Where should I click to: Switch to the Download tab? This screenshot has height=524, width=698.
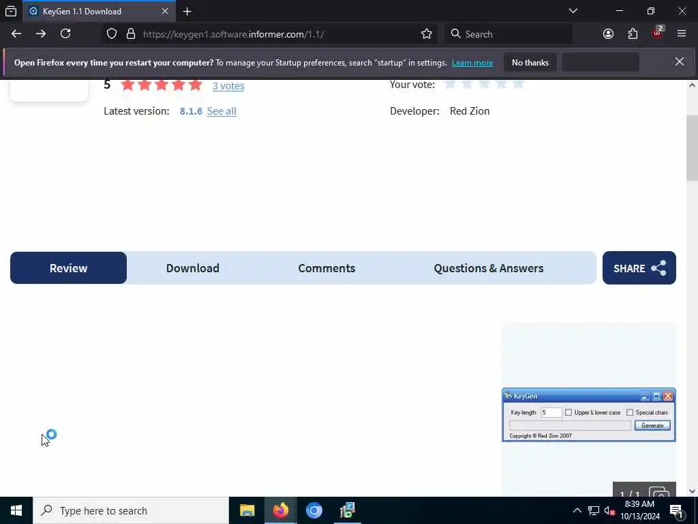(x=193, y=267)
